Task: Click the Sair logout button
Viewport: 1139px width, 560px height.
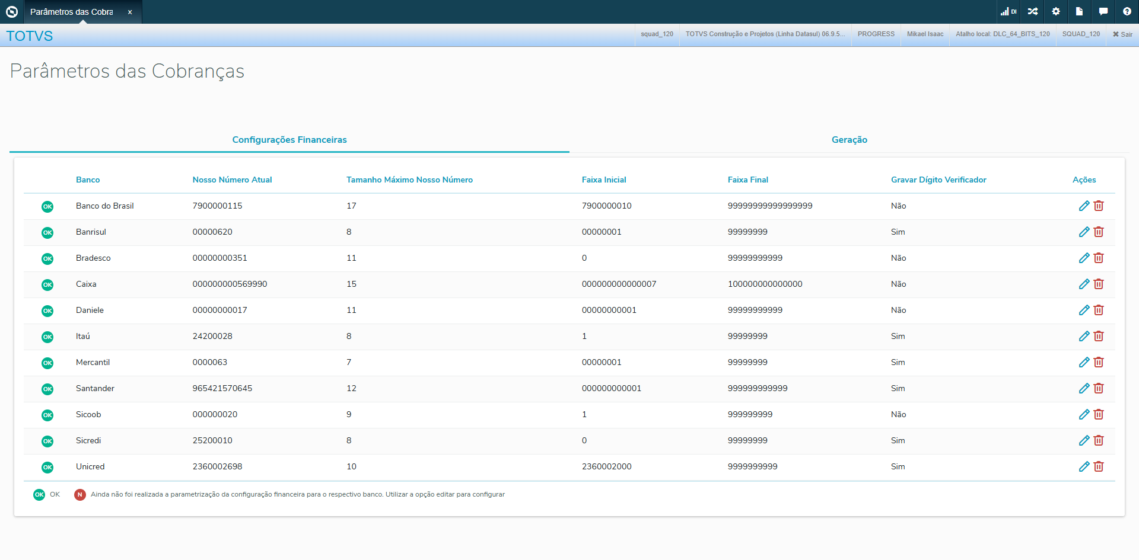Action: 1122,34
